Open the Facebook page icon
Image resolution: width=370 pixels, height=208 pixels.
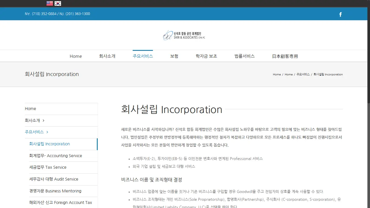(x=341, y=14)
